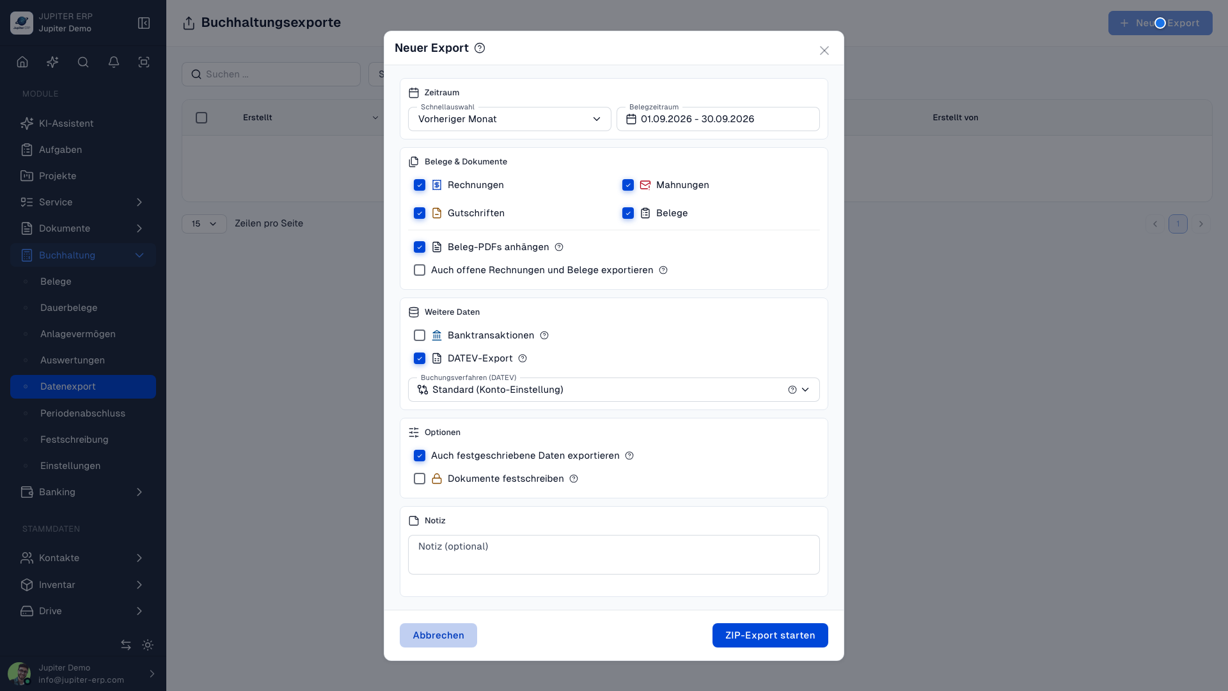1228x691 pixels.
Task: Close the Neuer Export dialog
Action: point(824,51)
